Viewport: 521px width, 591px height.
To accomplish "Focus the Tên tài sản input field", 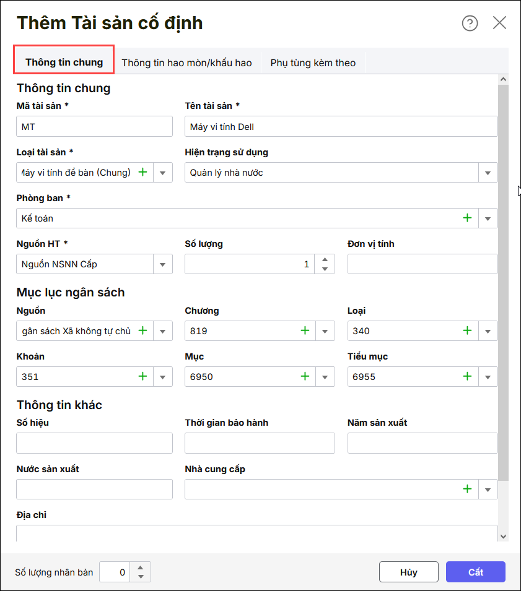I will (341, 127).
